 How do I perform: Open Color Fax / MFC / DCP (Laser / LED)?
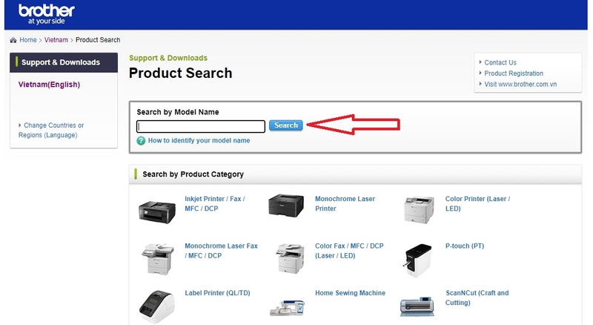click(x=349, y=251)
